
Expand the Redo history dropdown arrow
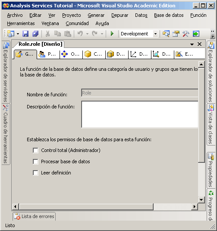point(102,34)
